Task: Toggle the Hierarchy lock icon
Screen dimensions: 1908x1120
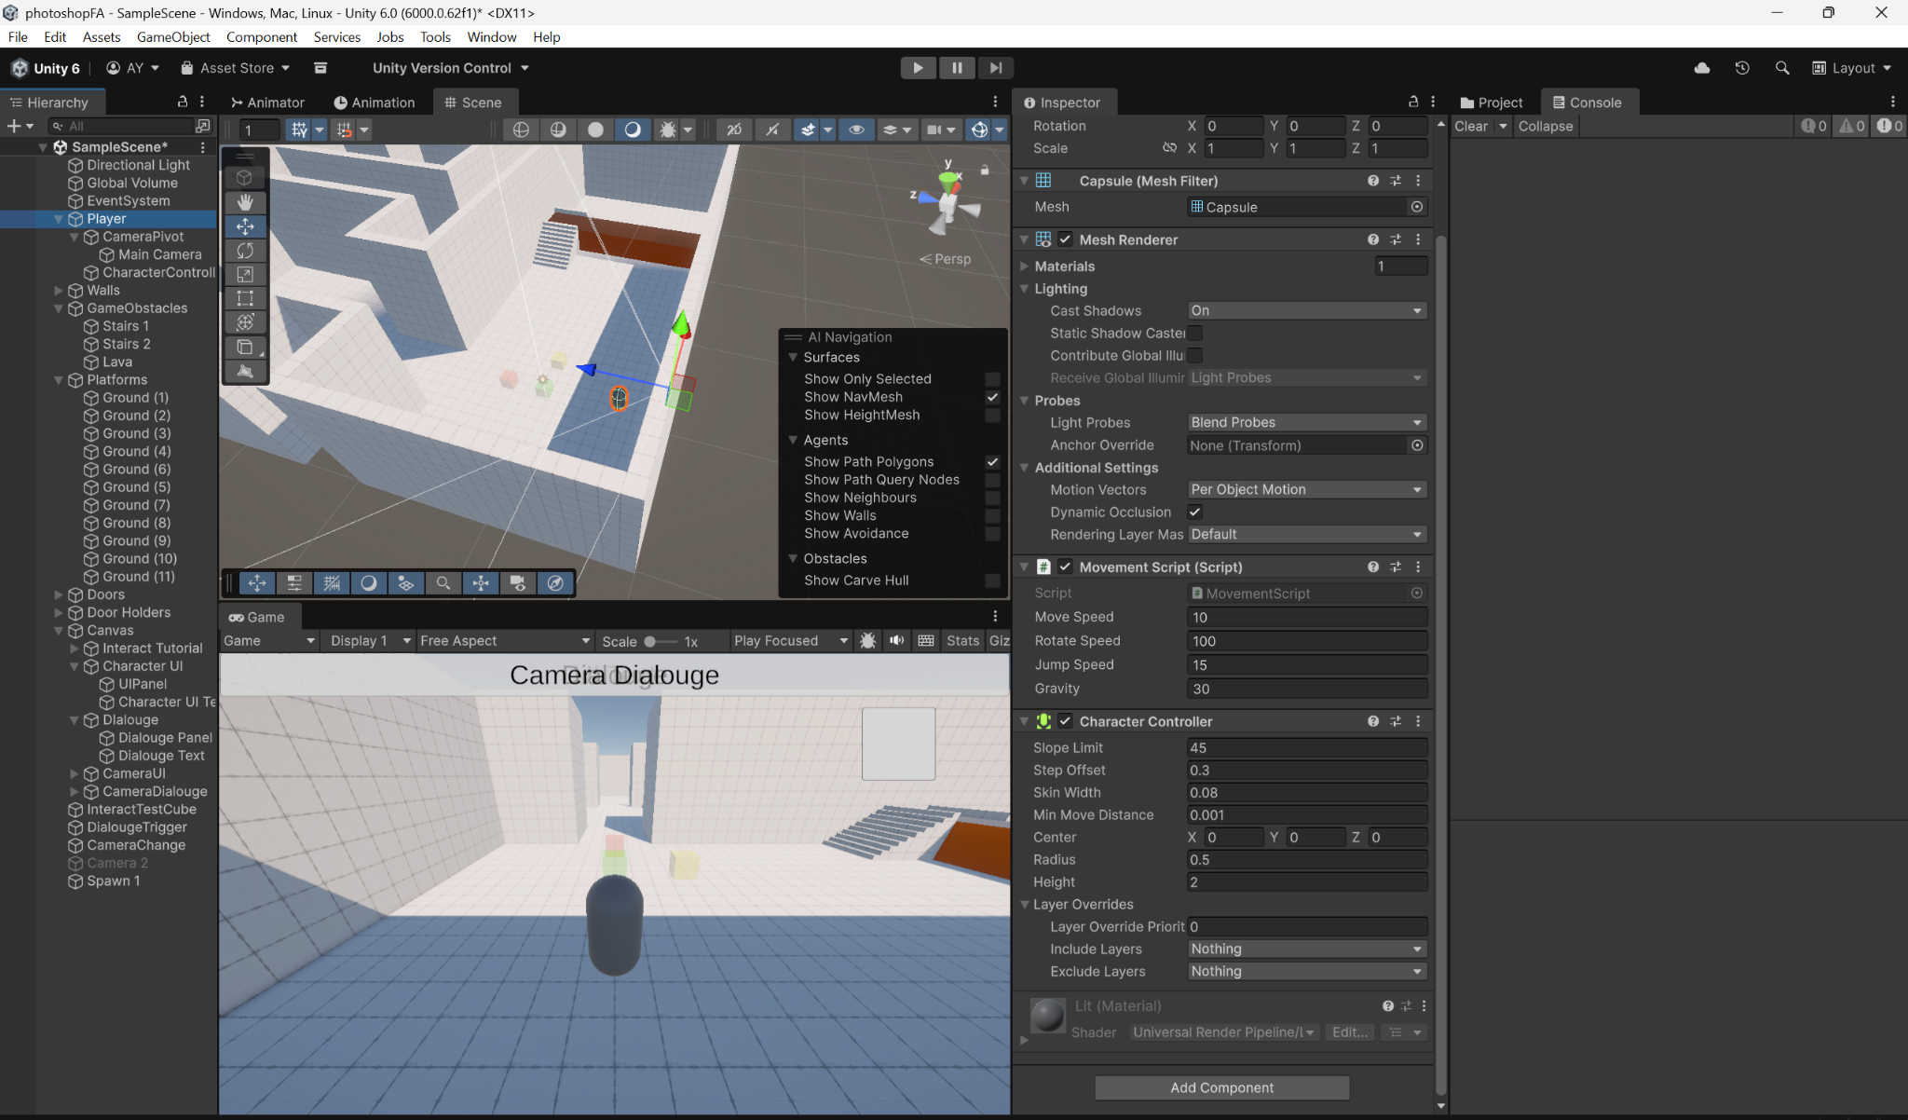Action: tap(183, 102)
